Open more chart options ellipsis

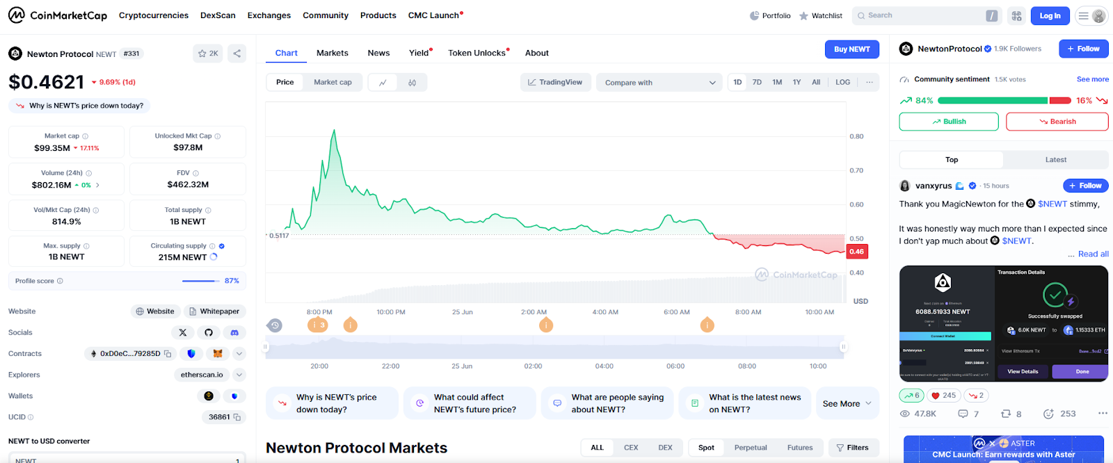(869, 82)
